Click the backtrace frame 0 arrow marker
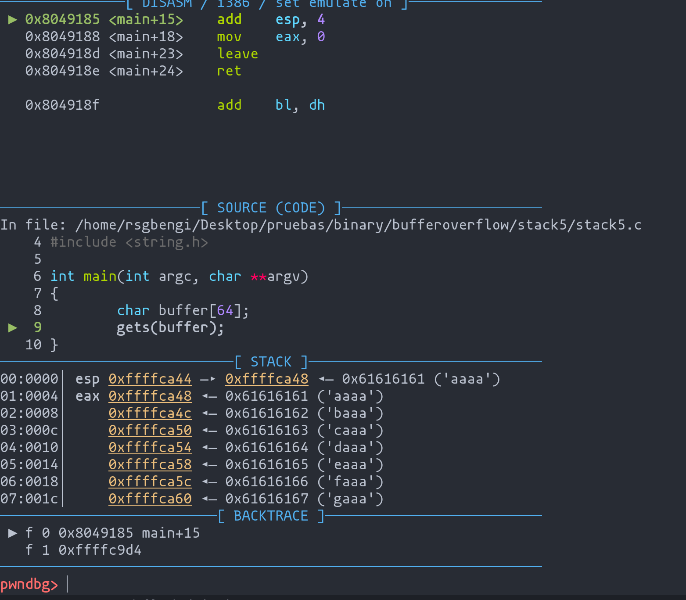Viewport: 686px width, 600px height. point(12,533)
